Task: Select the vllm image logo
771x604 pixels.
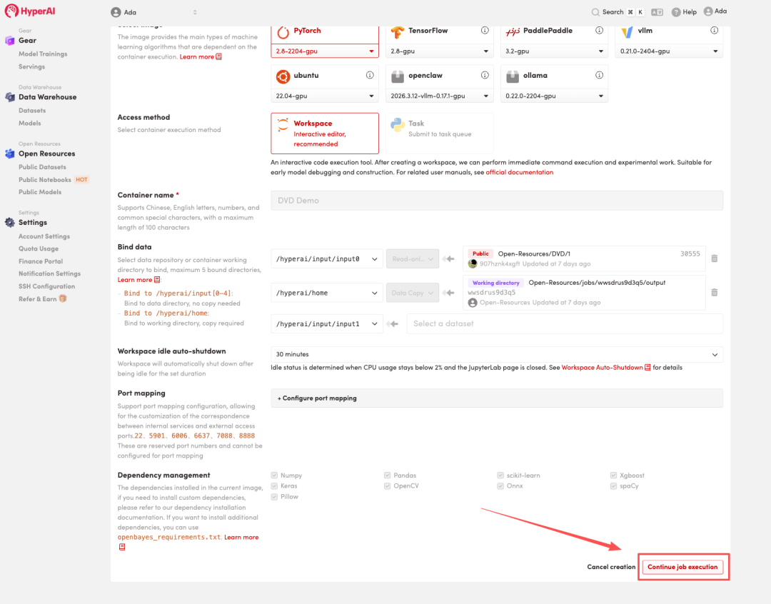Action: point(627,32)
